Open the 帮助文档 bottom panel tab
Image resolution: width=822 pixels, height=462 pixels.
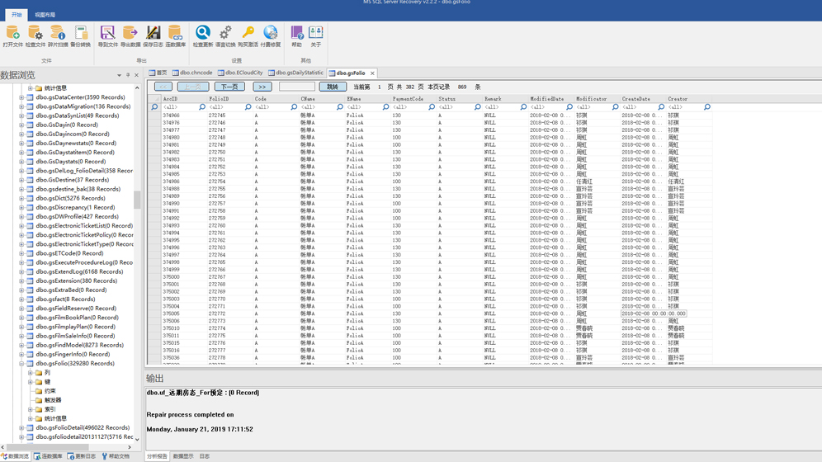point(116,456)
